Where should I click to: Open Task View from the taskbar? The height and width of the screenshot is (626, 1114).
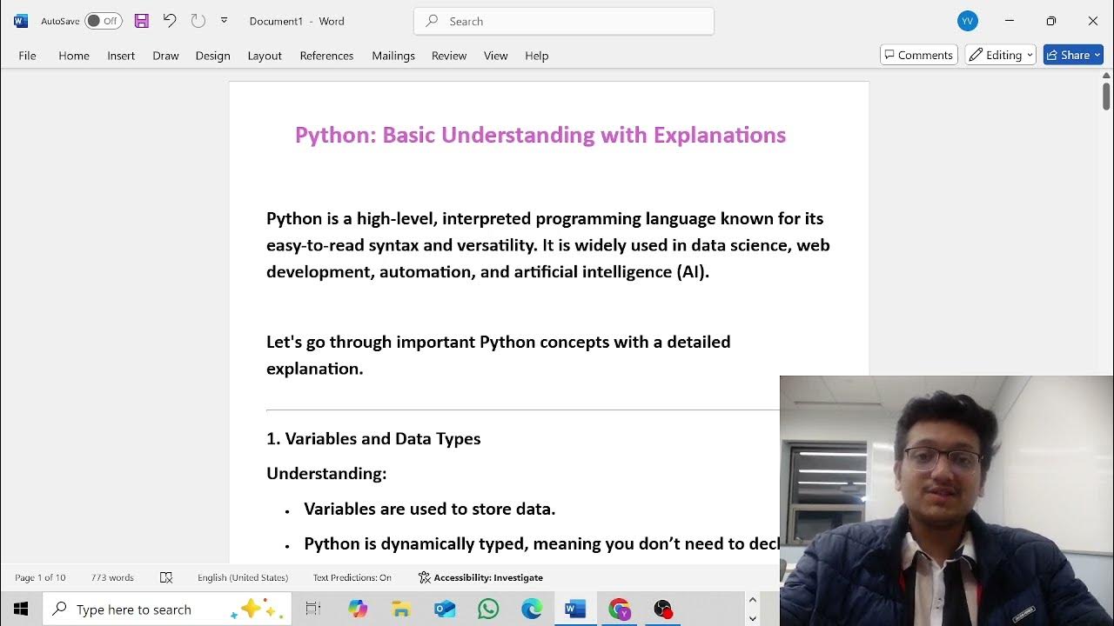pyautogui.click(x=313, y=609)
